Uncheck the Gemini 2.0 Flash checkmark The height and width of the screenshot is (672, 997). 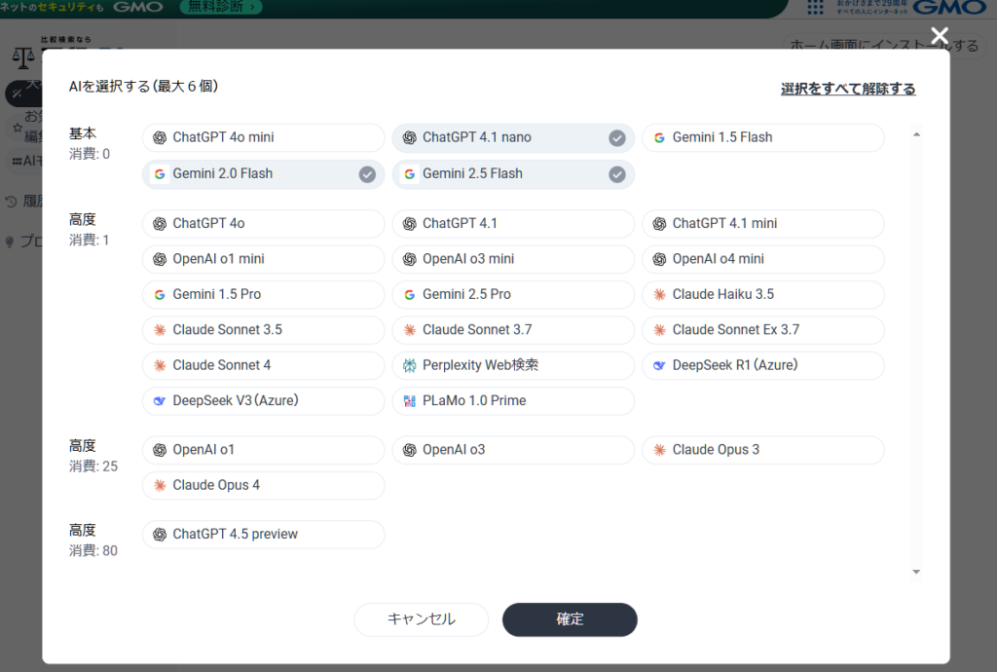(367, 174)
